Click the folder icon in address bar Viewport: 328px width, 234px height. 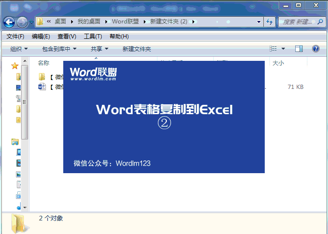coord(40,22)
